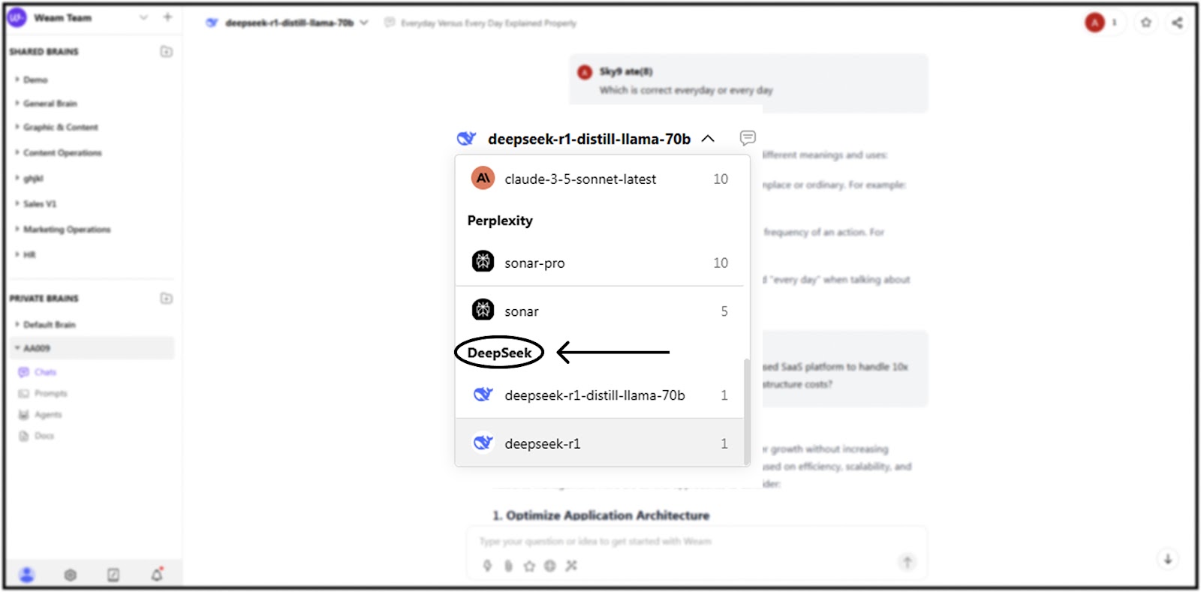Use the model list scrollbar

tap(746, 411)
